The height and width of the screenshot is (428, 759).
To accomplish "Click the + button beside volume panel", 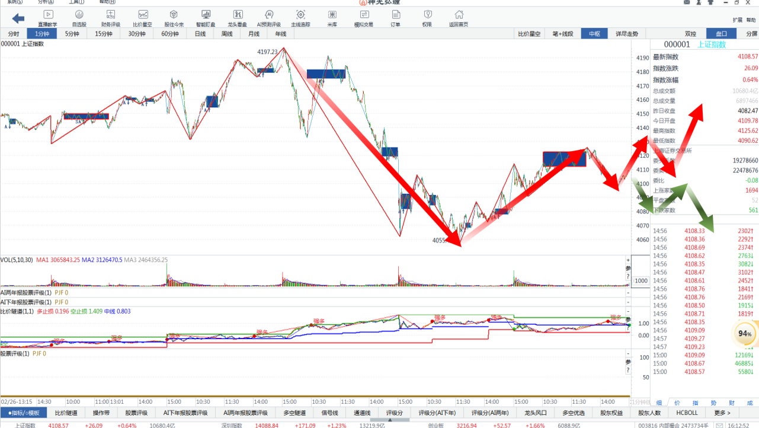I will click(x=628, y=260).
